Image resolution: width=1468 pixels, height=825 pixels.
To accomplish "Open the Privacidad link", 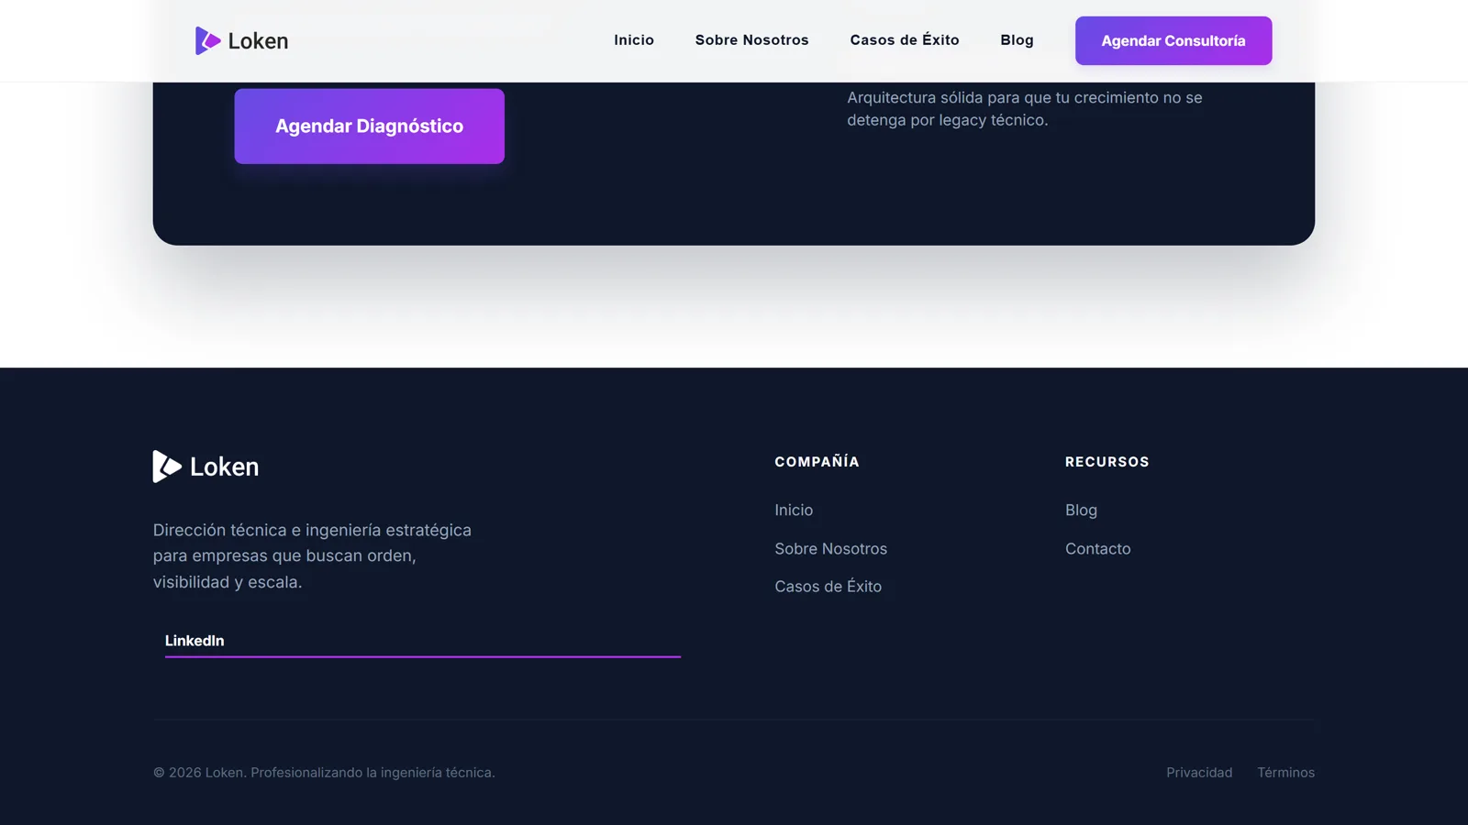I will coord(1199,773).
